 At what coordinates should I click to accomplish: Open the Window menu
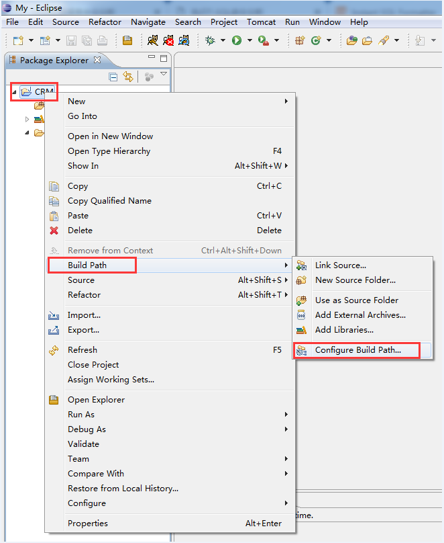[x=325, y=22]
